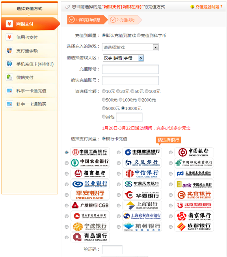Screen dimensions: 227x257
Task: Click the 微信支付 WeChat icon
Action: 9,77
